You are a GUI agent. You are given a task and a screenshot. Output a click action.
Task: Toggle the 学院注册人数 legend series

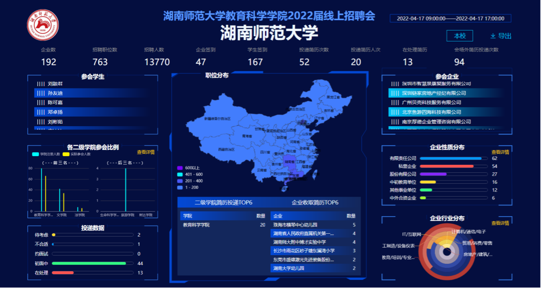point(46,154)
